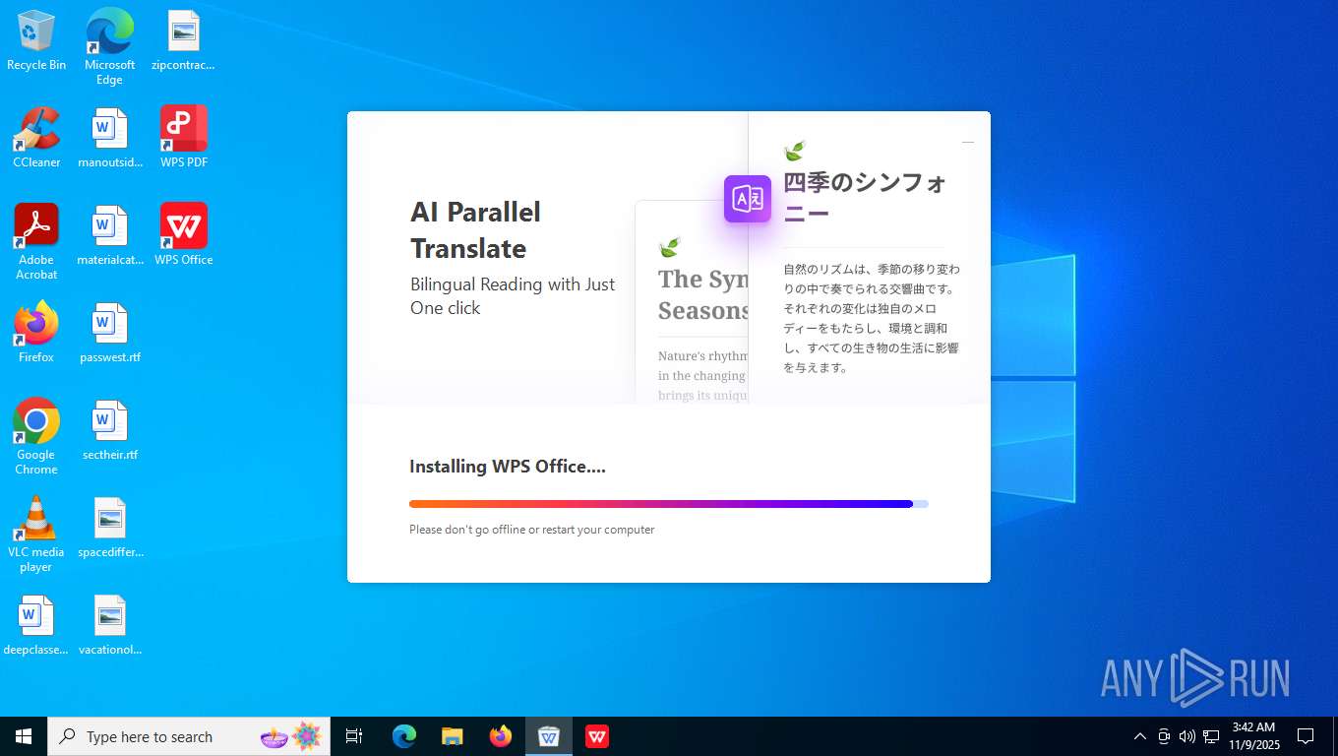This screenshot has width=1338, height=756.
Task: Click the search highlights icon in taskbar search box
Action: pos(291,735)
